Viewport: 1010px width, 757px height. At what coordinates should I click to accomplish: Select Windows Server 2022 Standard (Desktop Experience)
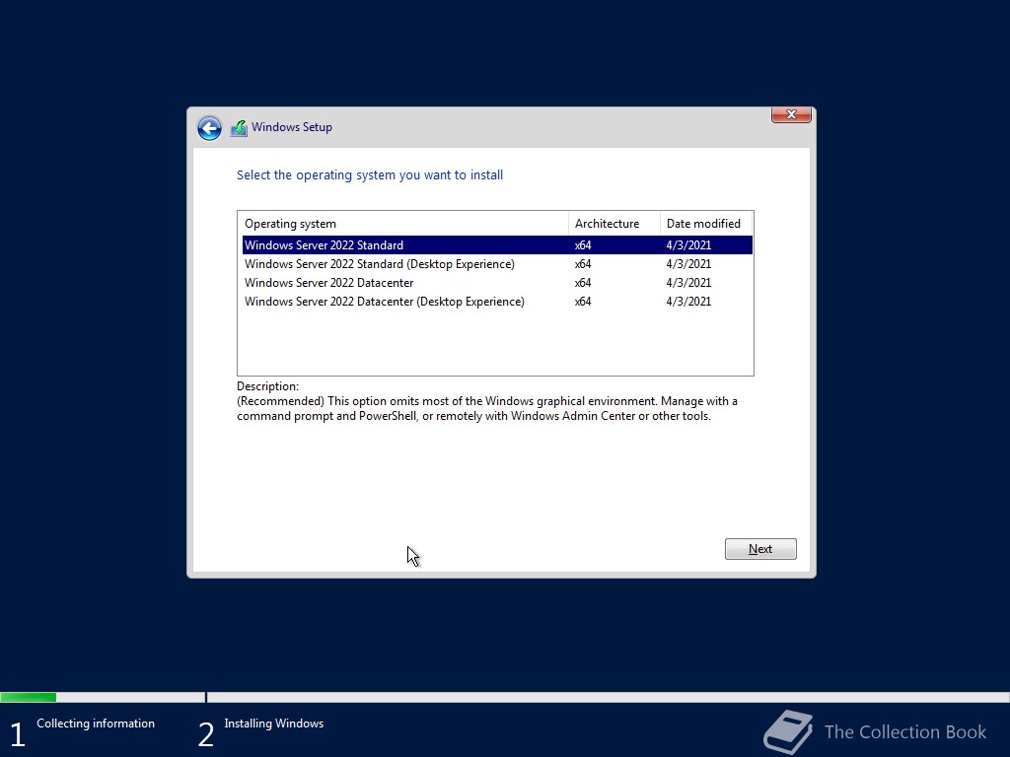click(x=497, y=264)
